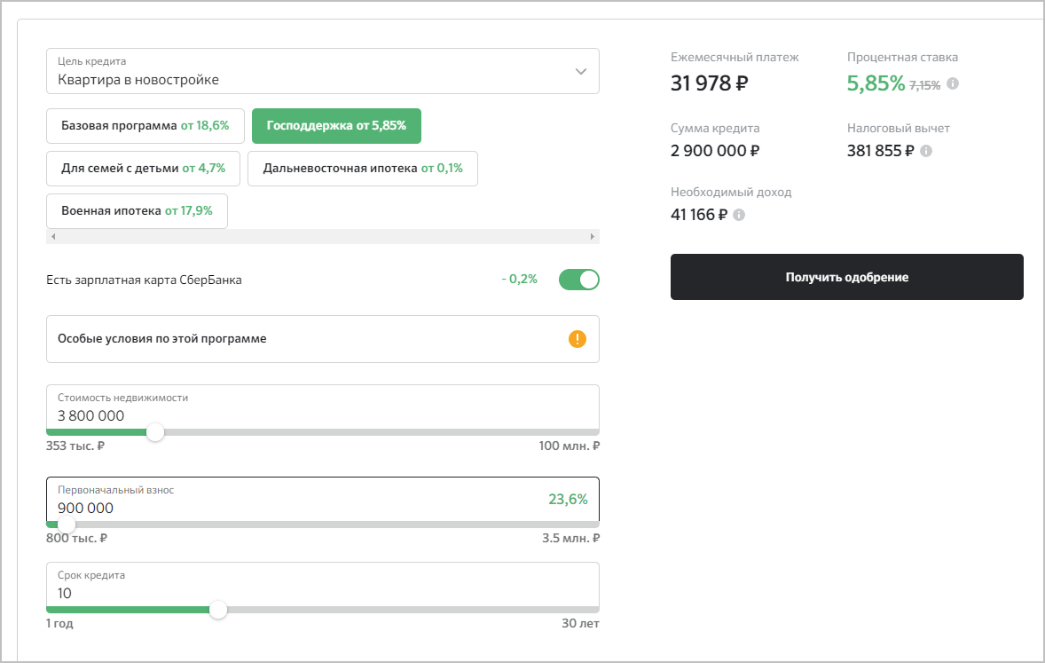
Task: Click the down payment slider handle
Action: tap(67, 525)
